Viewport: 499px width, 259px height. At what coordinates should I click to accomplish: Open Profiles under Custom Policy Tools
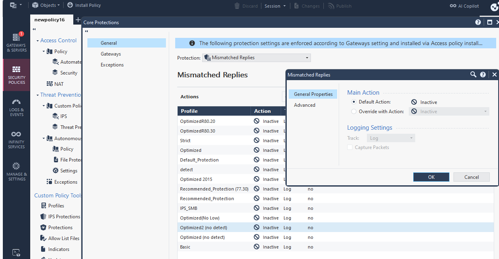click(x=53, y=206)
